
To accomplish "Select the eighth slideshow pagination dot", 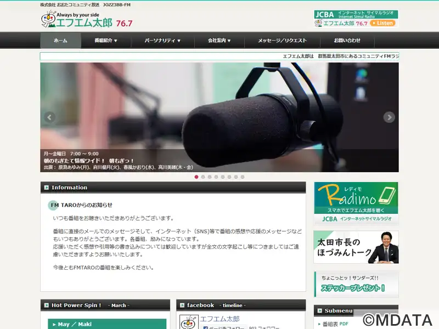I will pyautogui.click(x=243, y=177).
